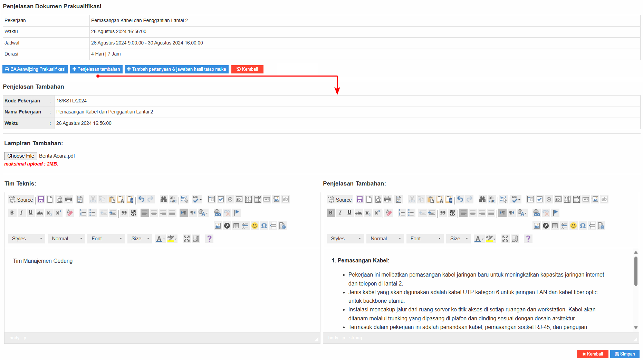Click BA Aanwijzing Prakualifikasi button
This screenshot has height=360, width=643.
point(35,69)
